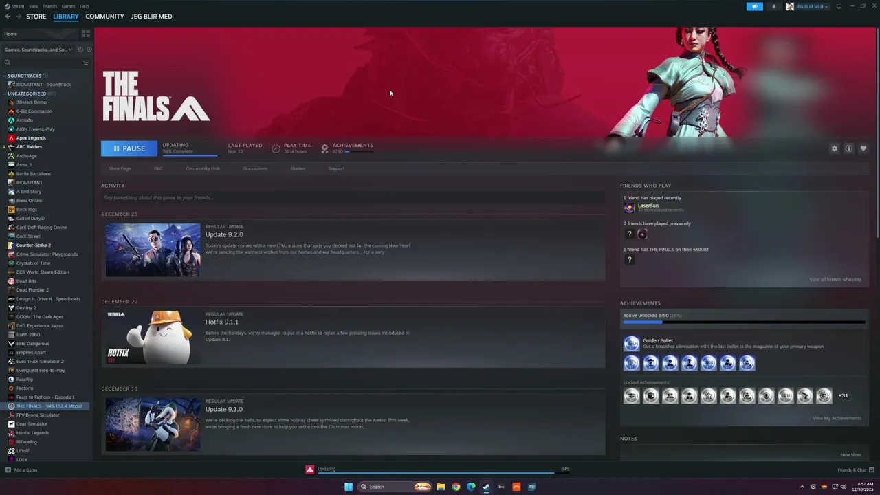Click the achievements unlocked progress bar
This screenshot has width=880, height=495.
(744, 322)
